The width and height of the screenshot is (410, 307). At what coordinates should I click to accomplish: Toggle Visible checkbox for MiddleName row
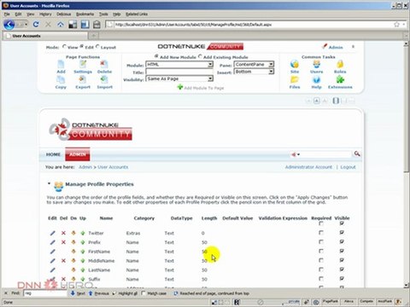[342, 260]
